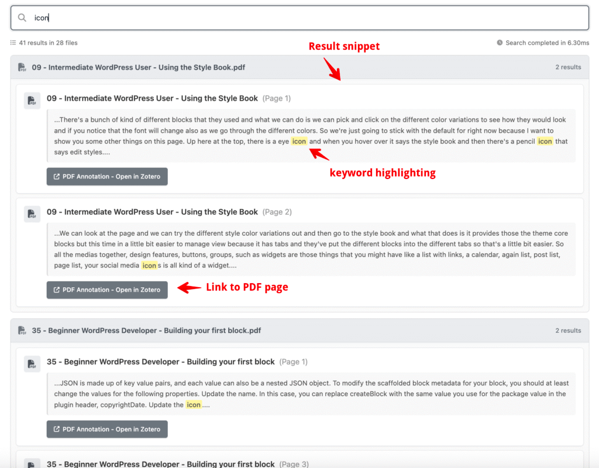Open Style Book Page 1 annotation in Zotero
Viewport: 599px width, 468px height.
(107, 177)
